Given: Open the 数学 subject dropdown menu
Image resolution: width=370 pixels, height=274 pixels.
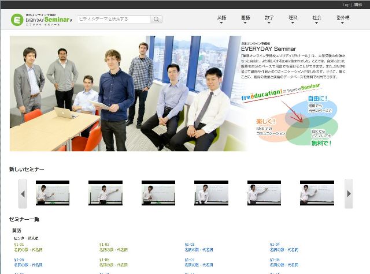Looking at the screenshot, I should click(x=269, y=19).
